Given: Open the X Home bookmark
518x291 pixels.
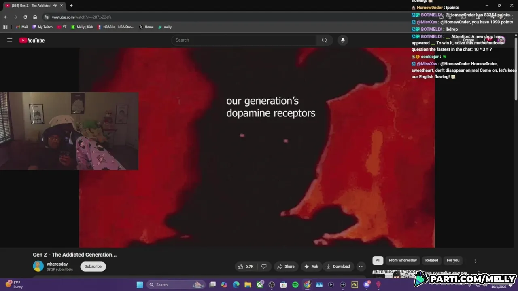Looking at the screenshot, I should point(146,27).
